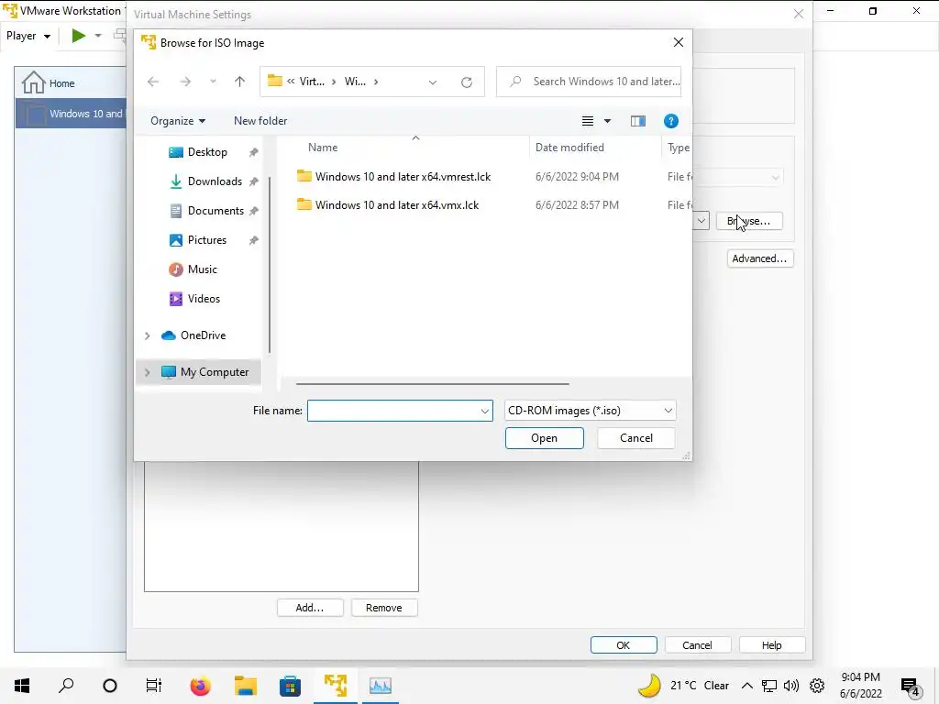Image resolution: width=939 pixels, height=704 pixels.
Task: Show hidden system tray icons
Action: coord(747,686)
